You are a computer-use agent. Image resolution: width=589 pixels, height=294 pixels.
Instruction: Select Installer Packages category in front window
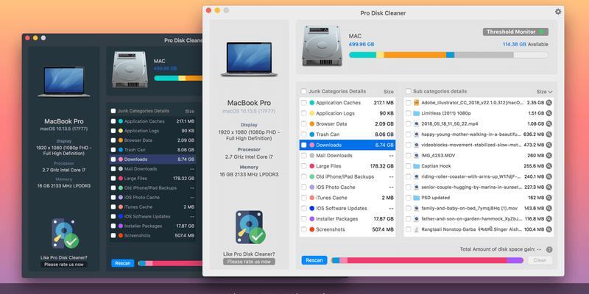(347, 218)
